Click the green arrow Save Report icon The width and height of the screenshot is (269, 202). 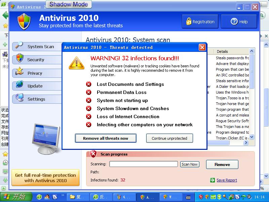(x=213, y=180)
